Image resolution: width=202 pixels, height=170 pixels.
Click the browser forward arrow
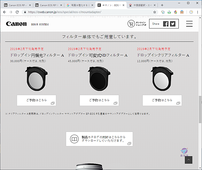pos(11,12)
